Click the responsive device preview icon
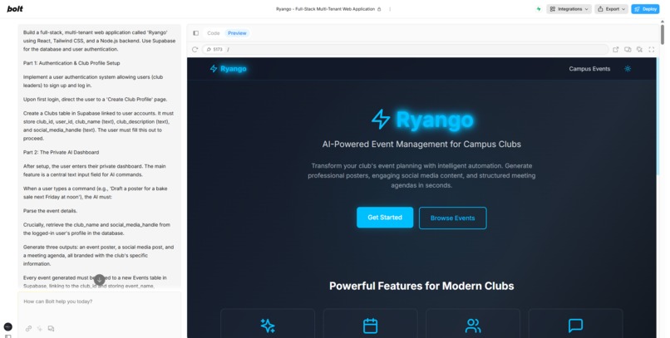670x338 pixels. (x=628, y=50)
